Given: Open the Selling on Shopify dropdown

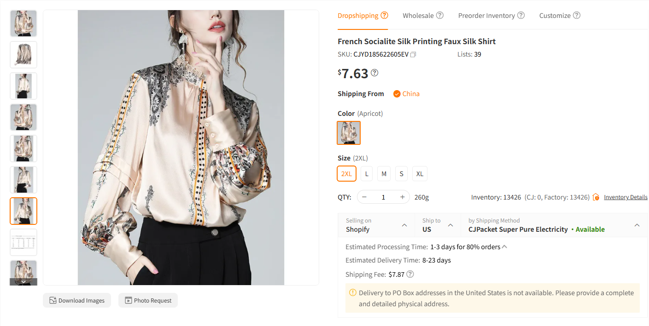Looking at the screenshot, I should point(375,225).
